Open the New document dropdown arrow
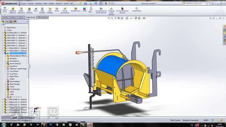 point(77,4)
